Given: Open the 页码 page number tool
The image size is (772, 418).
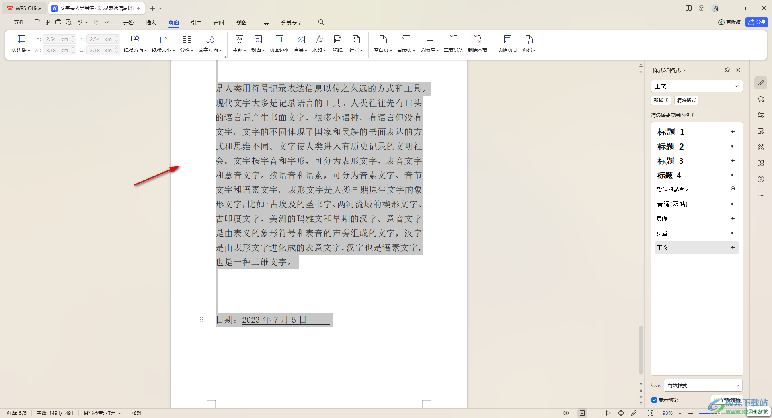Looking at the screenshot, I should pyautogui.click(x=529, y=44).
